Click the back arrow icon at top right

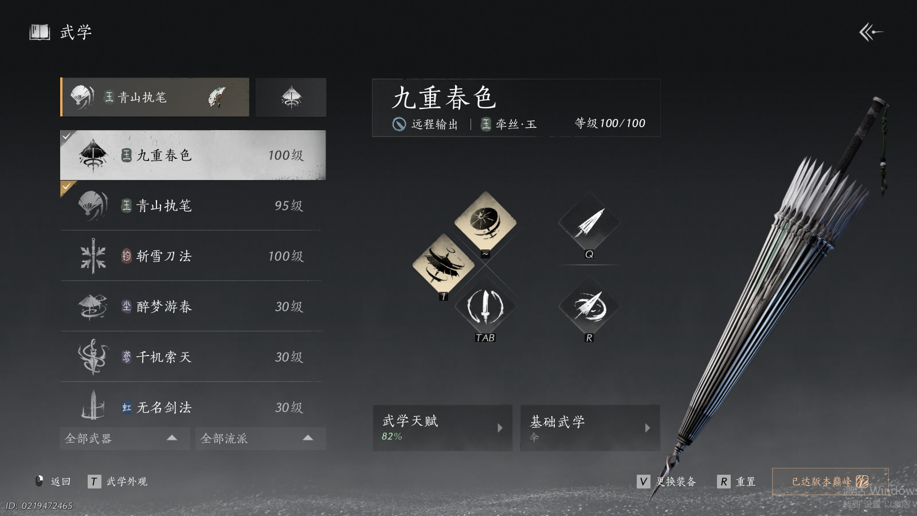(x=871, y=32)
